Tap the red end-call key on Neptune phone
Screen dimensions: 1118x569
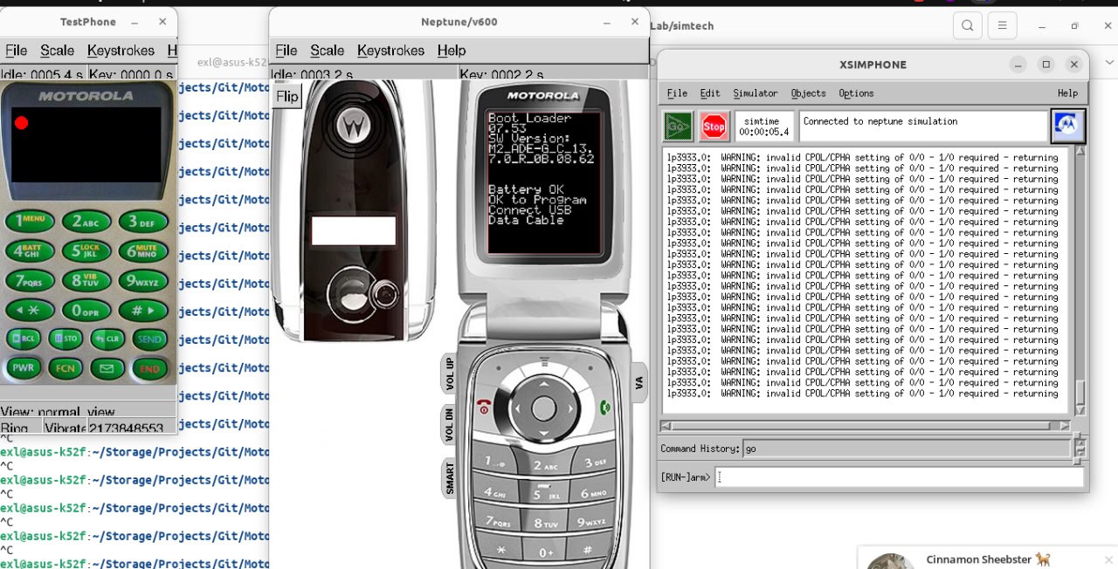coord(484,408)
